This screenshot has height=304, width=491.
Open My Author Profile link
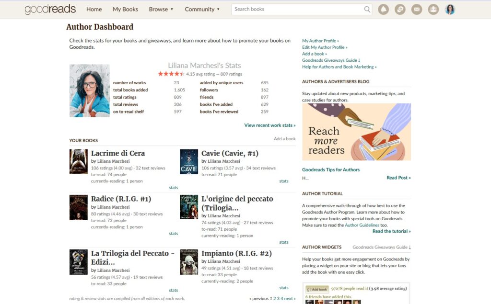pyautogui.click(x=320, y=41)
